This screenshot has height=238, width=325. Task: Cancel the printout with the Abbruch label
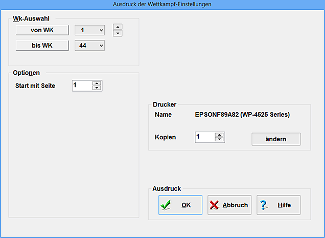pyautogui.click(x=235, y=205)
